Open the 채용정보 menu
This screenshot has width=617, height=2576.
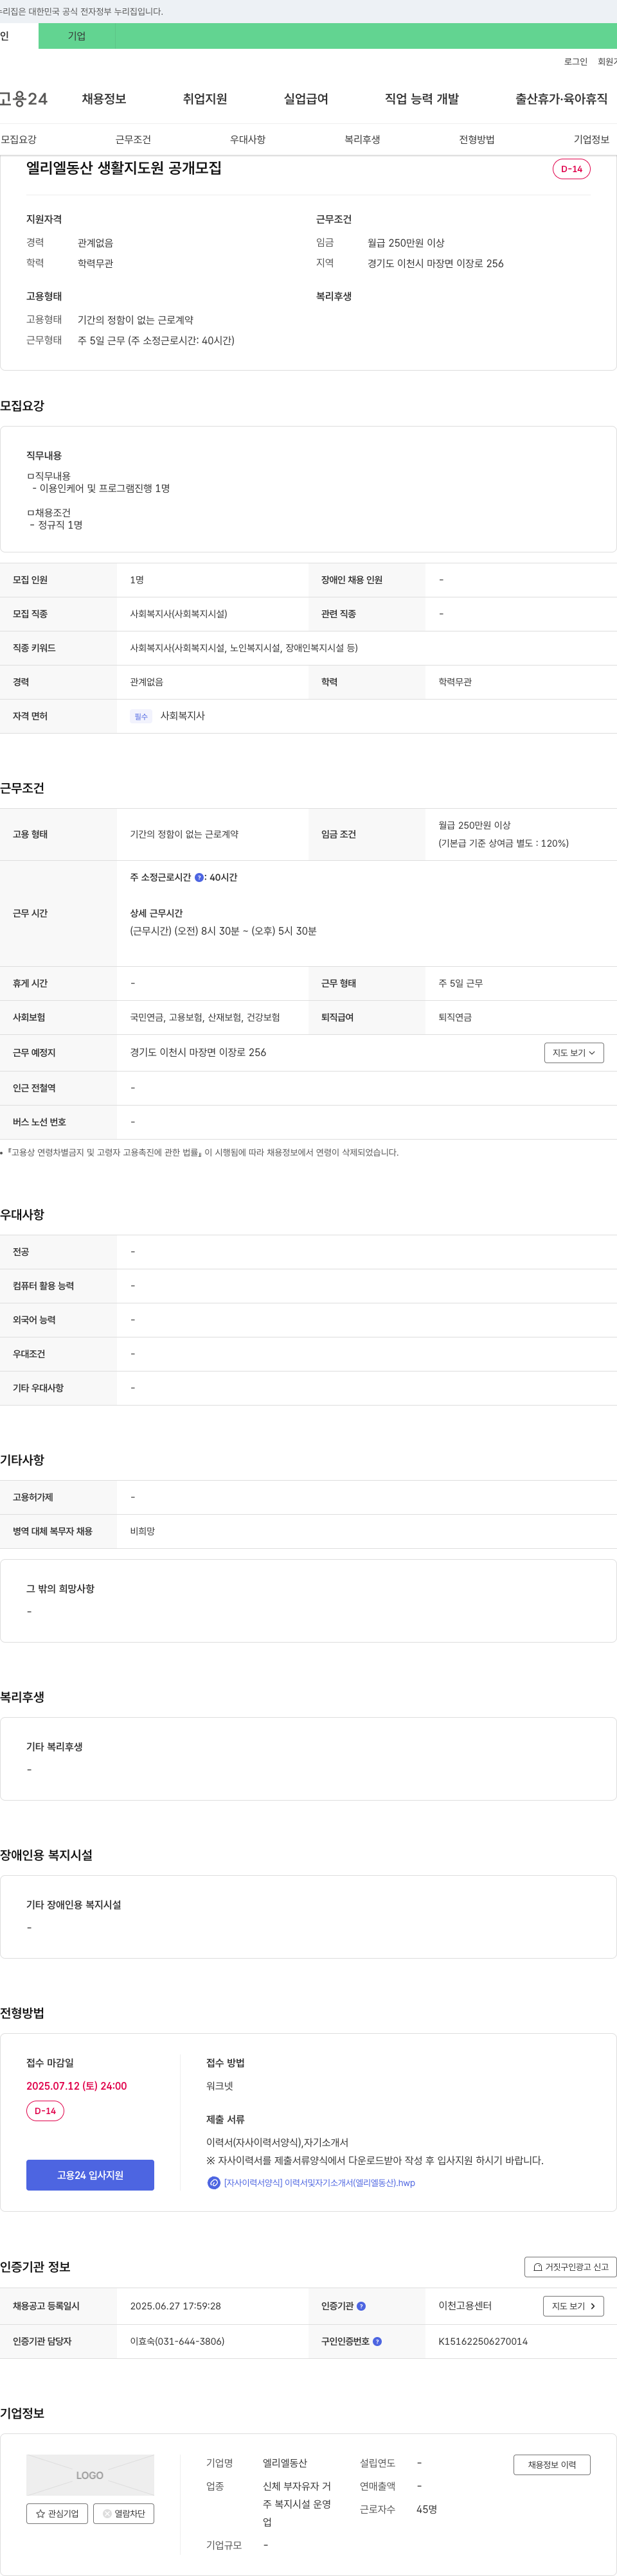click(x=104, y=99)
